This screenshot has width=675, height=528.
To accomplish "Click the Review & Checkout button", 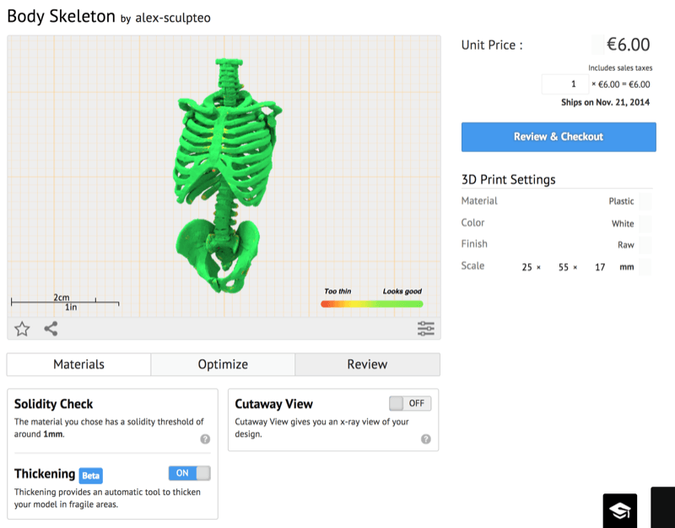I will 558,137.
